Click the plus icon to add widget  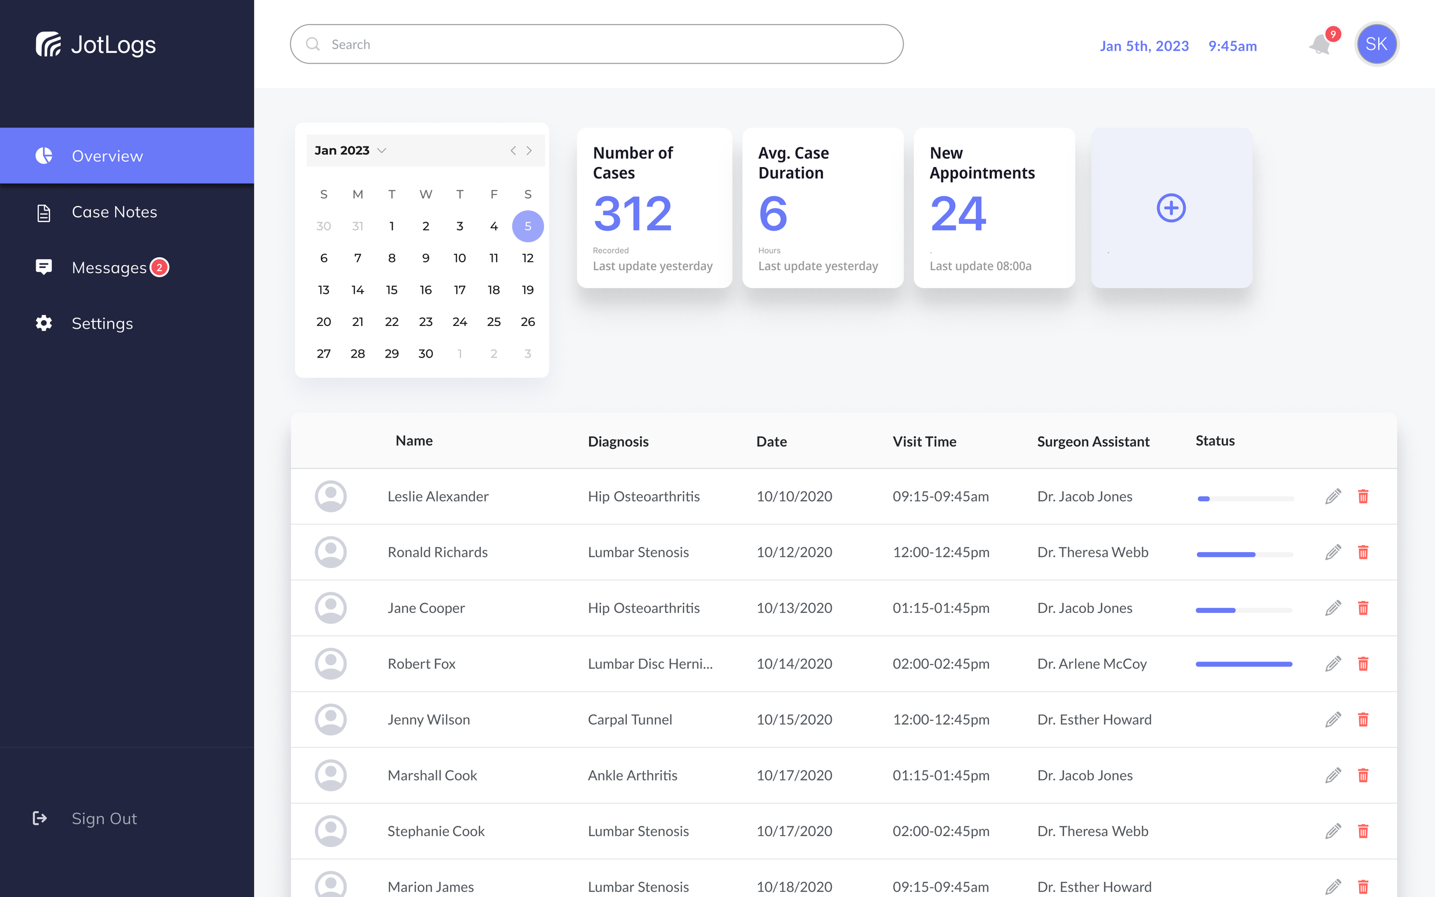pos(1170,208)
